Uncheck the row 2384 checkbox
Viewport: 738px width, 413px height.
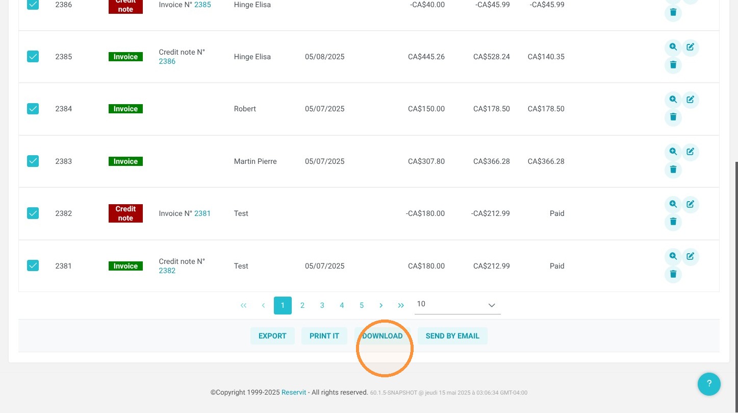click(33, 109)
